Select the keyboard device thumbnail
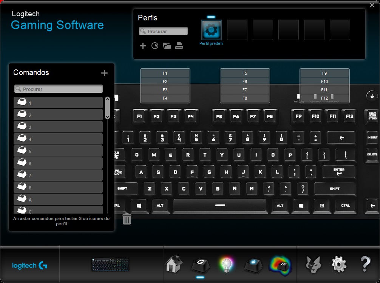 coord(110,265)
